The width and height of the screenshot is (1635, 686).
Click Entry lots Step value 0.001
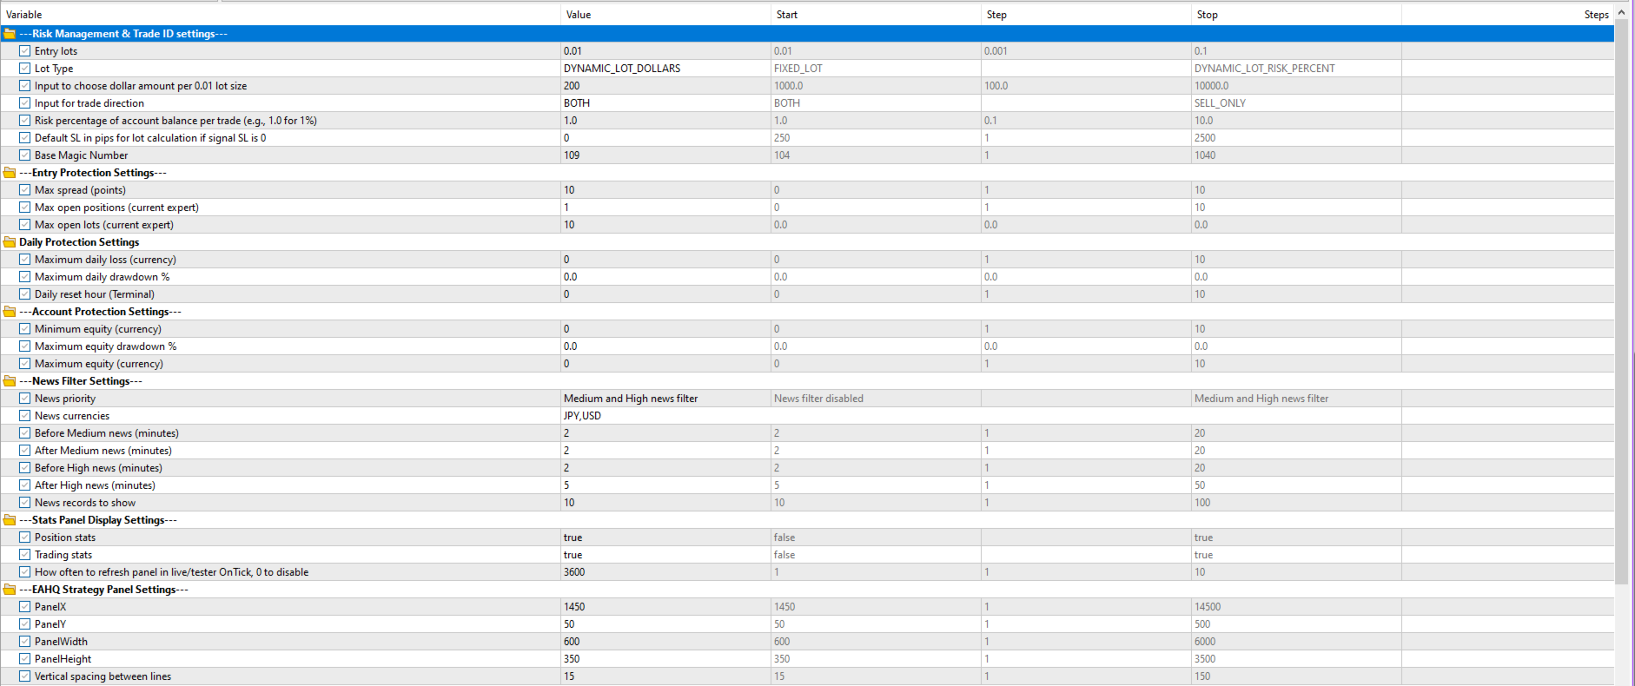point(1086,51)
